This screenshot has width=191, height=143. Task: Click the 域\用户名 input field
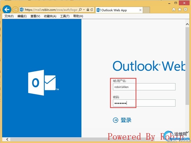[x=144, y=87]
